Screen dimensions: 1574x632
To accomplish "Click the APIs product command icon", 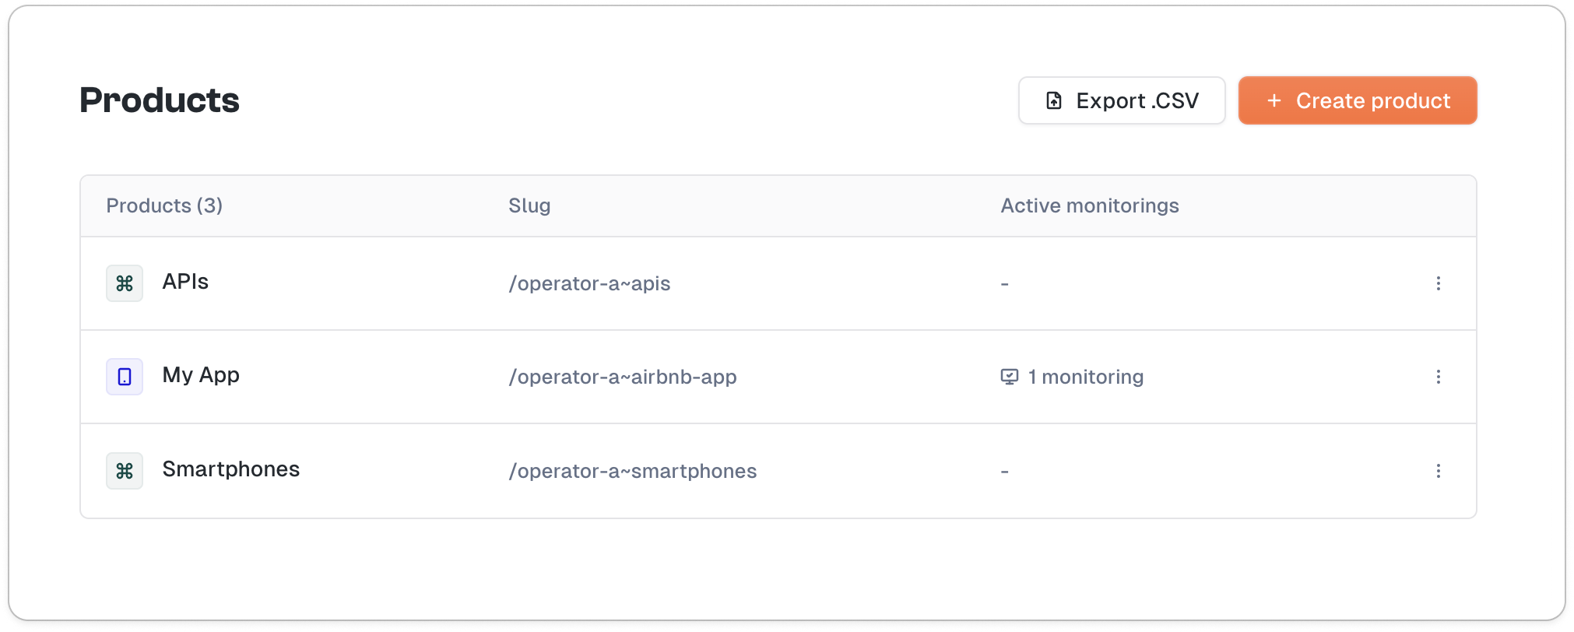I will 125,283.
